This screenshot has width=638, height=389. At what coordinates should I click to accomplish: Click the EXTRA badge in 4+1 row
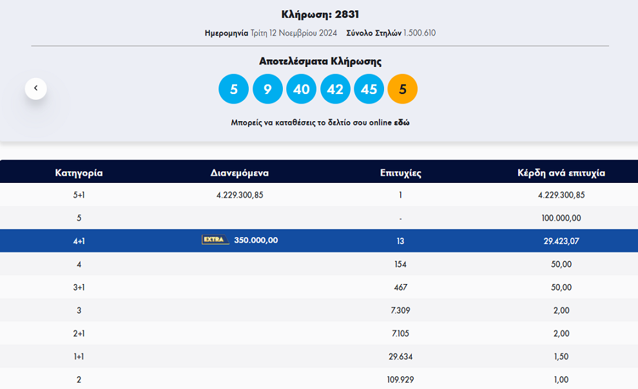point(215,240)
